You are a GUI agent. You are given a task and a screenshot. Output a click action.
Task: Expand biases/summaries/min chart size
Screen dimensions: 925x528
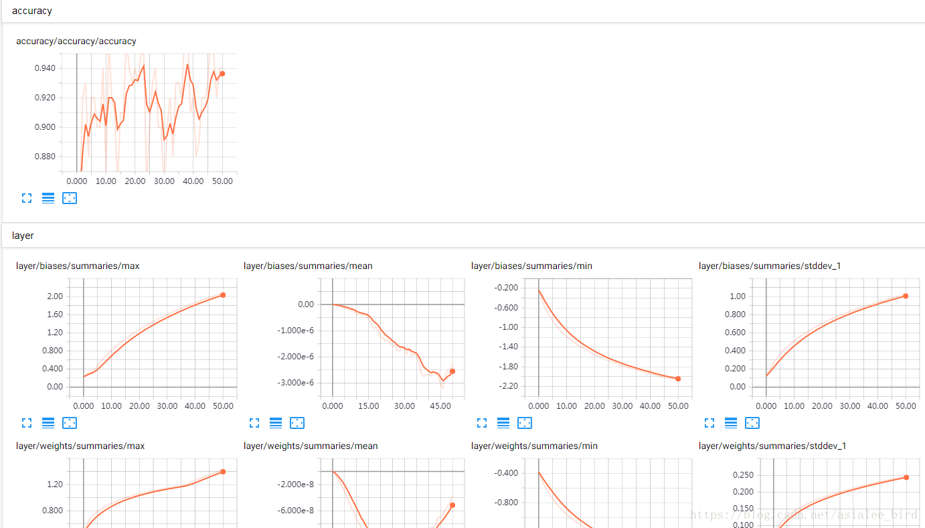click(482, 423)
